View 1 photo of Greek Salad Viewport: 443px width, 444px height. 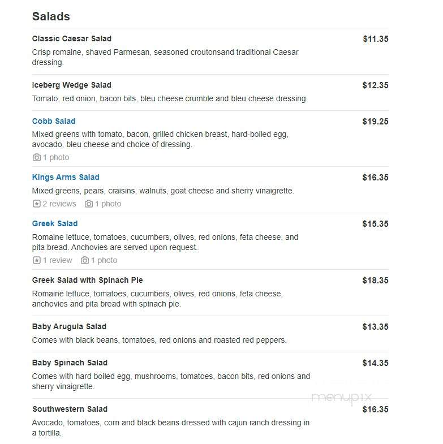pos(104,260)
